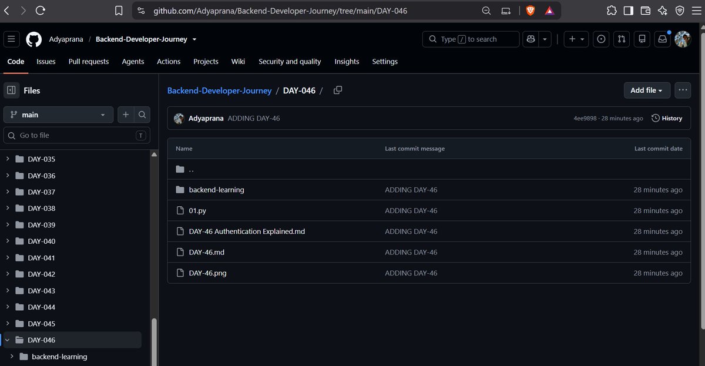Click the browser forward arrow
This screenshot has height=366, width=705.
click(x=23, y=11)
